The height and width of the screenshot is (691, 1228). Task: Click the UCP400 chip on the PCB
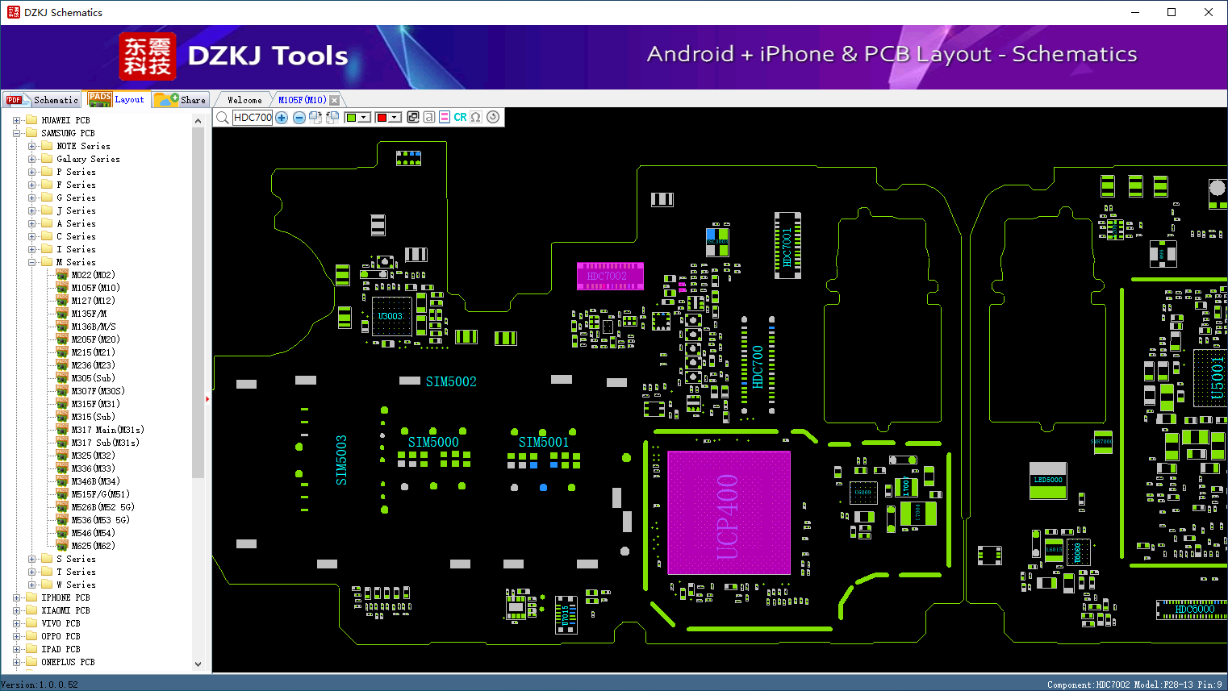coord(729,513)
